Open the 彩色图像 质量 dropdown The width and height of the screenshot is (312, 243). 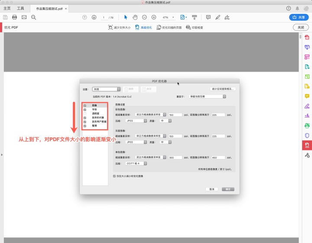(166, 121)
